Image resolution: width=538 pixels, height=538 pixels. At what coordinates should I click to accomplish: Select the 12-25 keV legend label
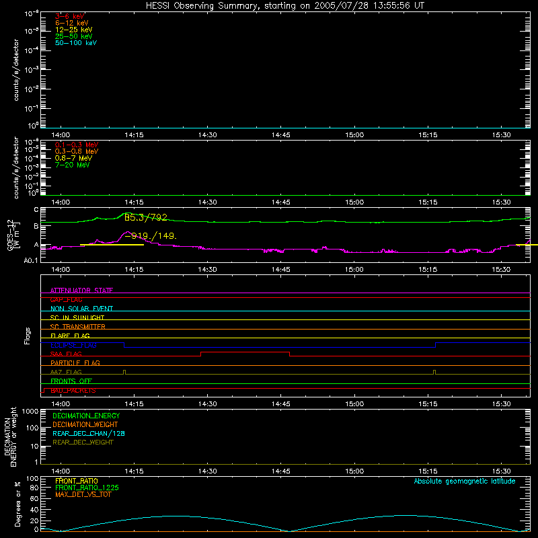coord(74,30)
